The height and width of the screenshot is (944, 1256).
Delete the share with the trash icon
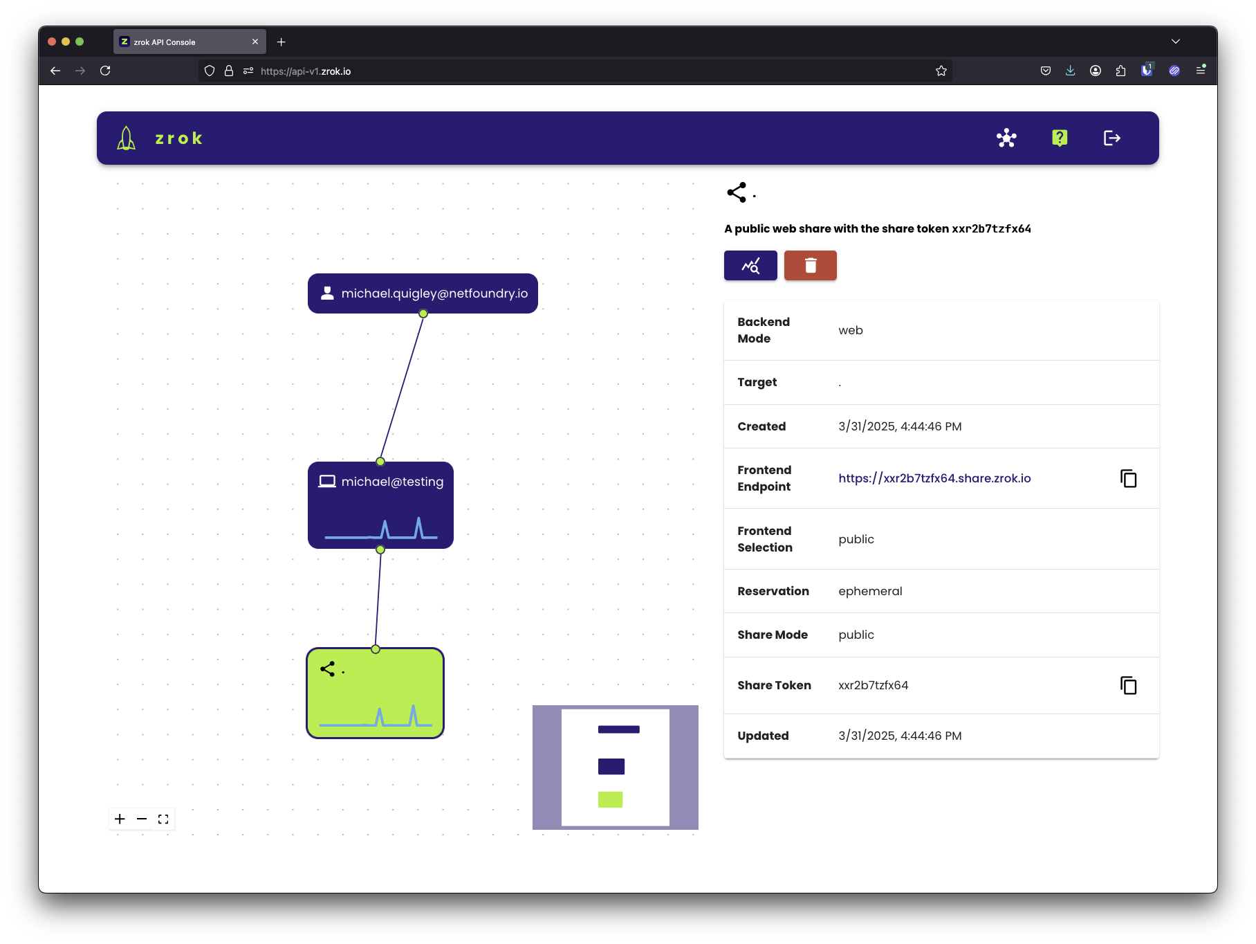click(810, 265)
